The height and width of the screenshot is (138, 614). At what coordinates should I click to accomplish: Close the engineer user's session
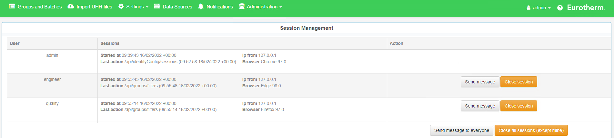point(518,82)
